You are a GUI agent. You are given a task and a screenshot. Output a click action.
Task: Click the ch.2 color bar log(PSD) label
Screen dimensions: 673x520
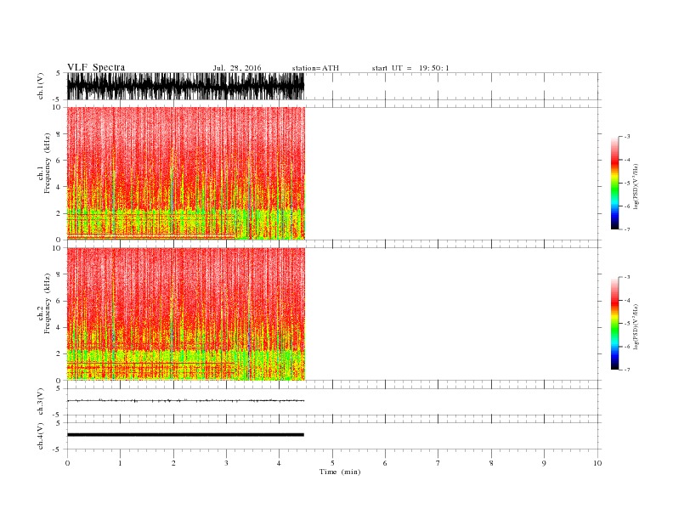pos(636,326)
